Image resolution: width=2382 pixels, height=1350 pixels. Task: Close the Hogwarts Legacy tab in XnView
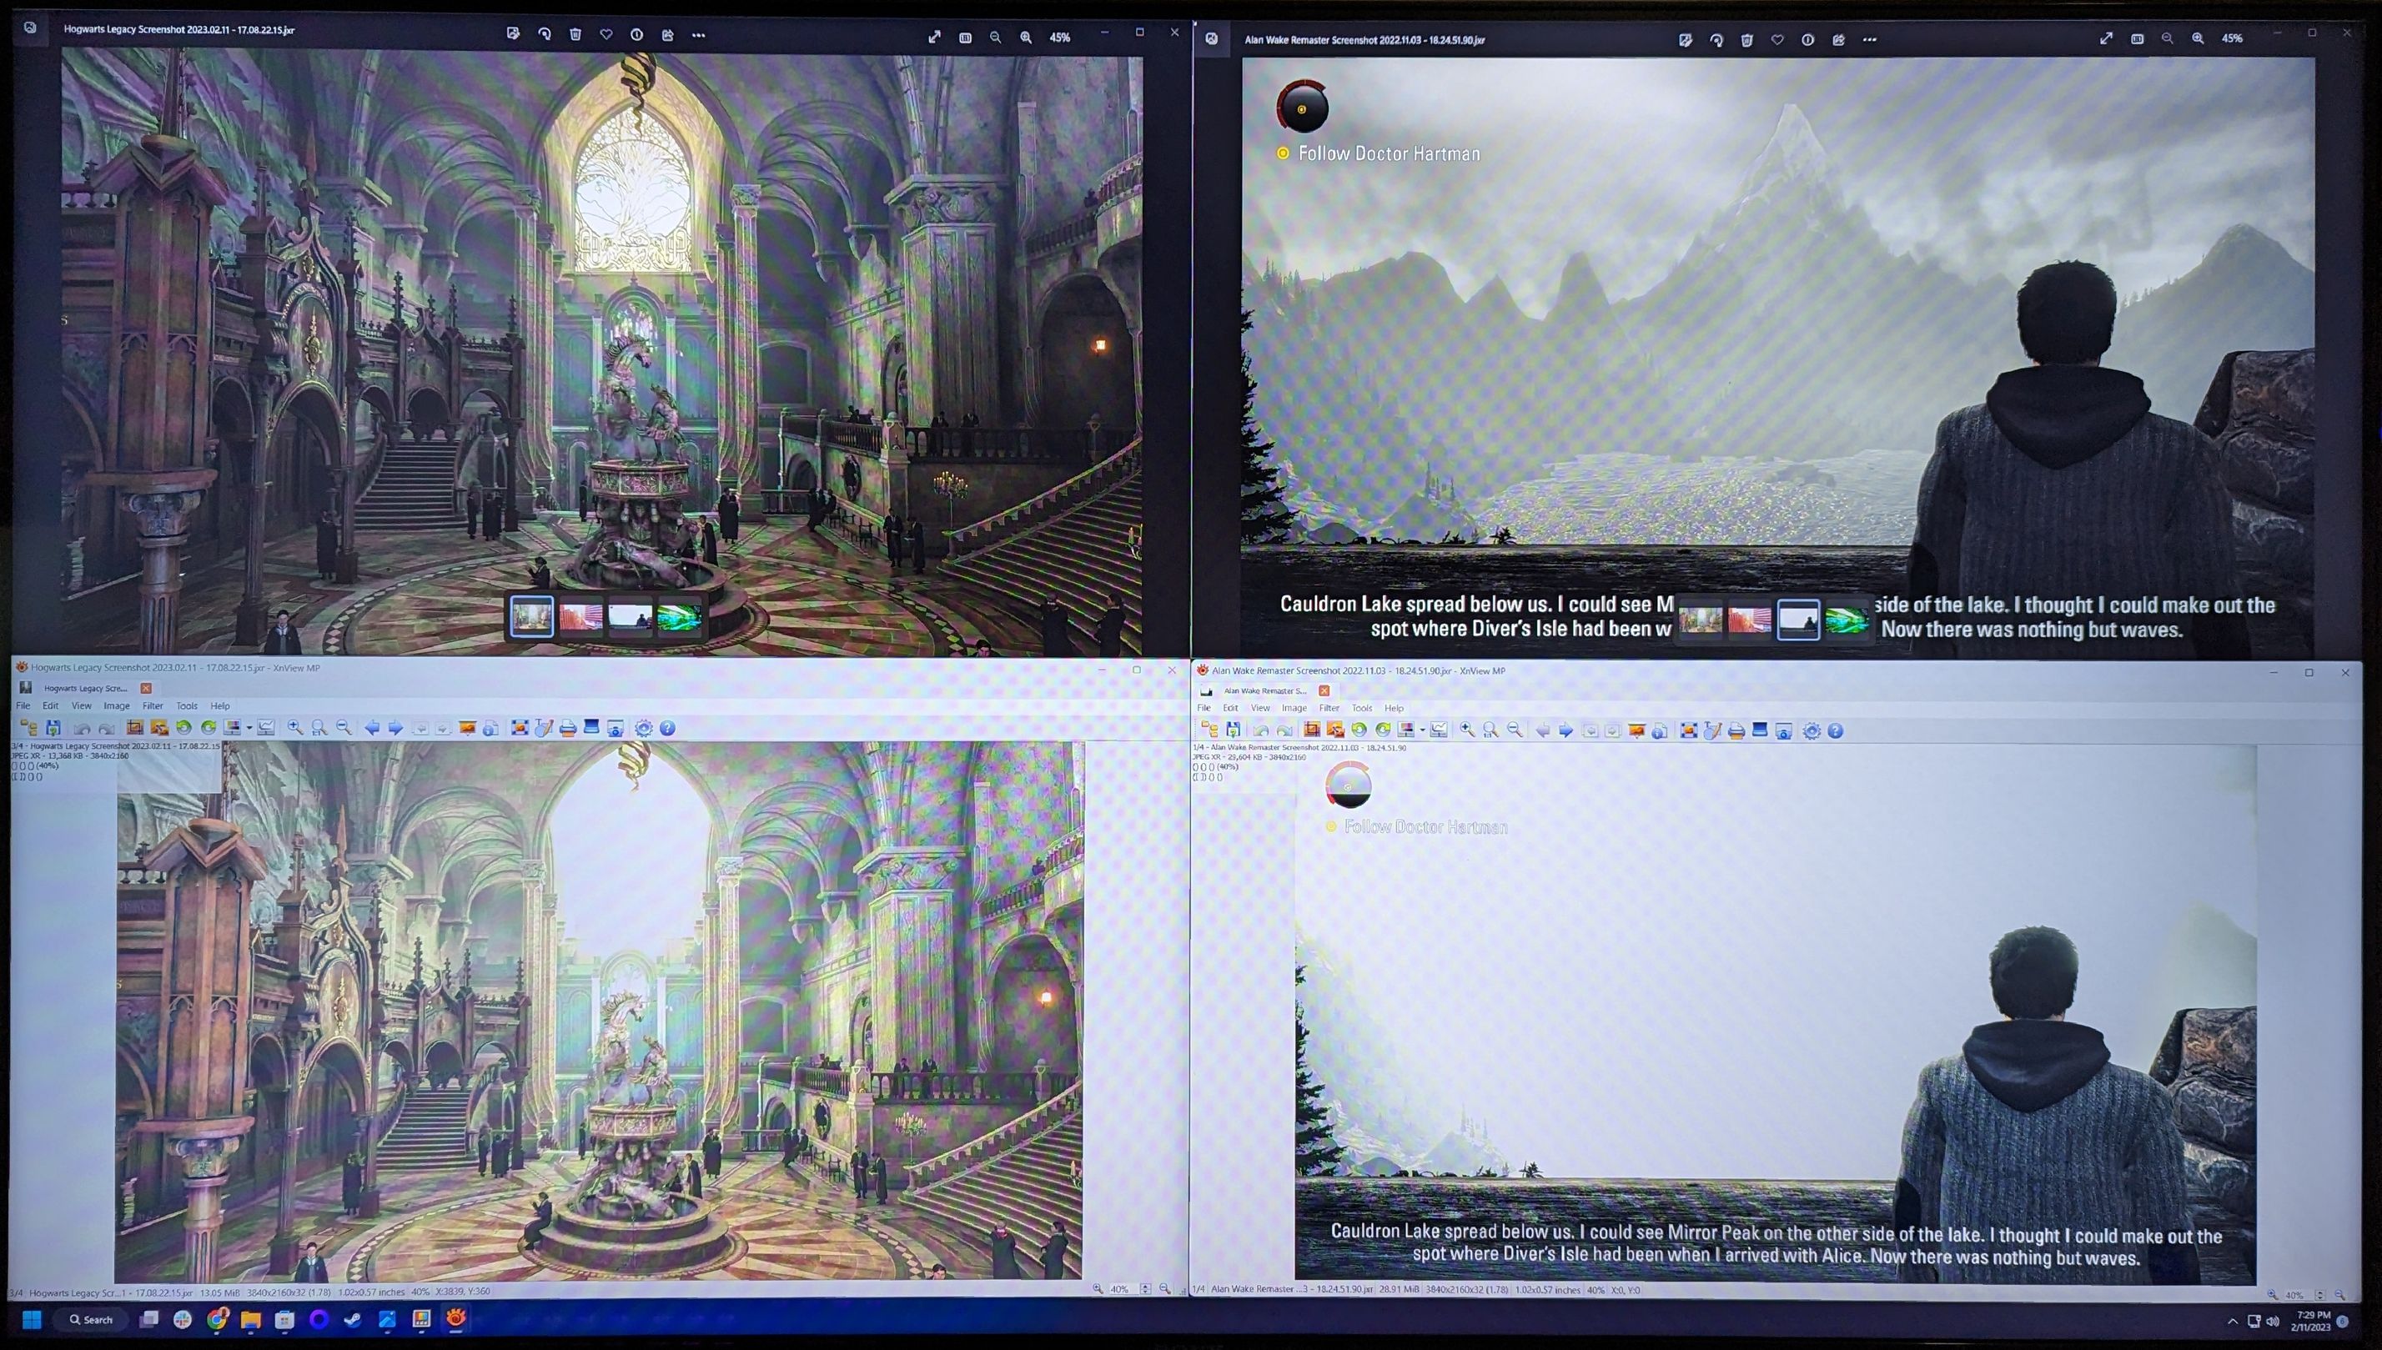click(146, 688)
